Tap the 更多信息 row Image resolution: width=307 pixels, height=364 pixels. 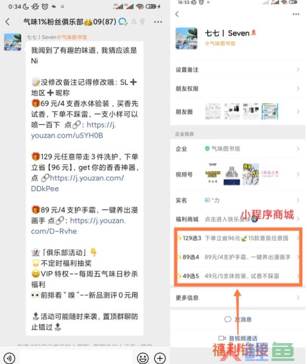238,298
